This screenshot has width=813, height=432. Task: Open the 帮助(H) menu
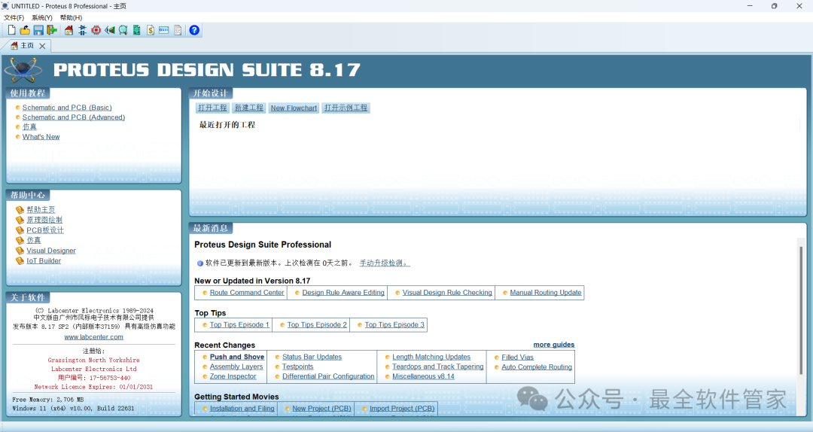pos(71,17)
